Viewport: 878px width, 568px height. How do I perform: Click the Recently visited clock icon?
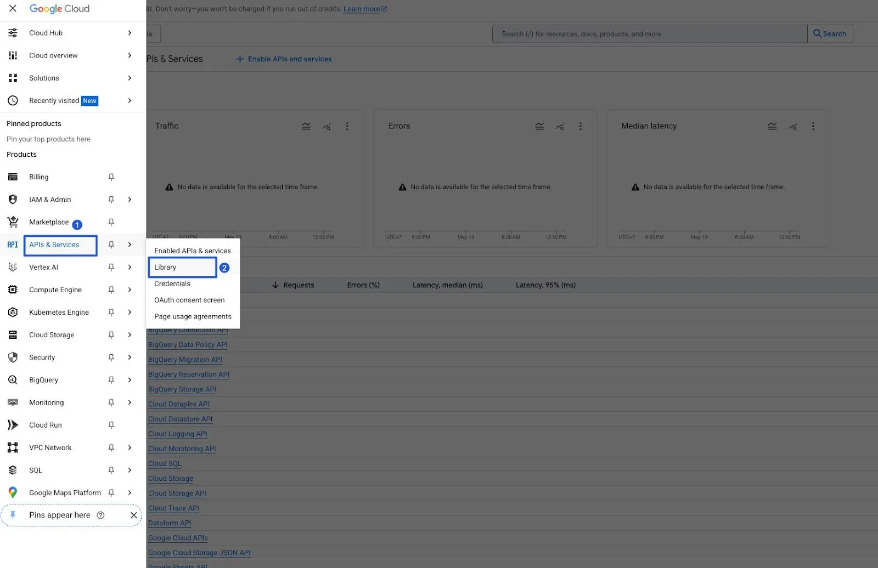[13, 100]
